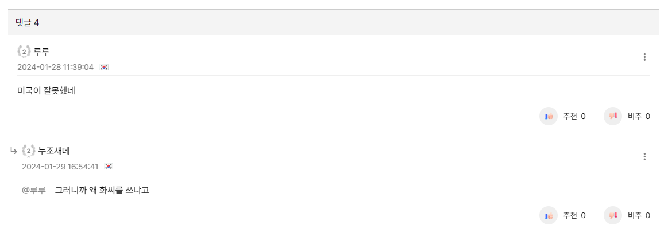This screenshot has height=241, width=668.
Task: Click the 추천 0 label on 루루's comment
Action: (574, 116)
